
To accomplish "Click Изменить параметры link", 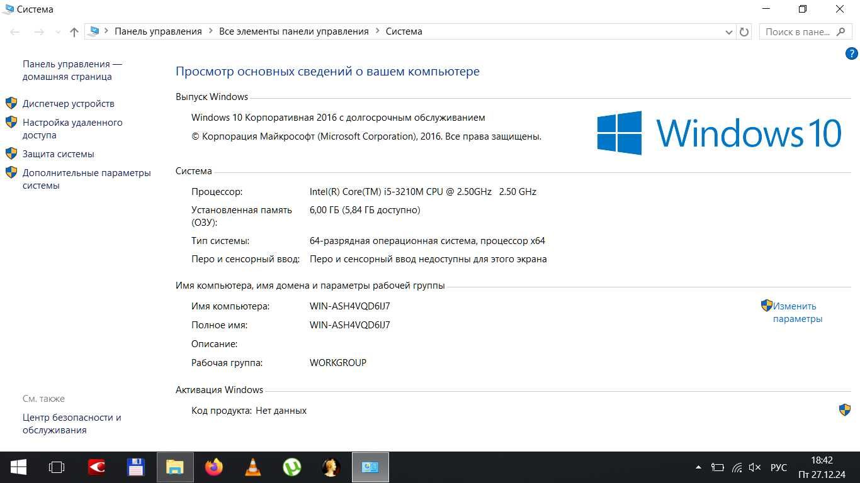I will tap(798, 313).
